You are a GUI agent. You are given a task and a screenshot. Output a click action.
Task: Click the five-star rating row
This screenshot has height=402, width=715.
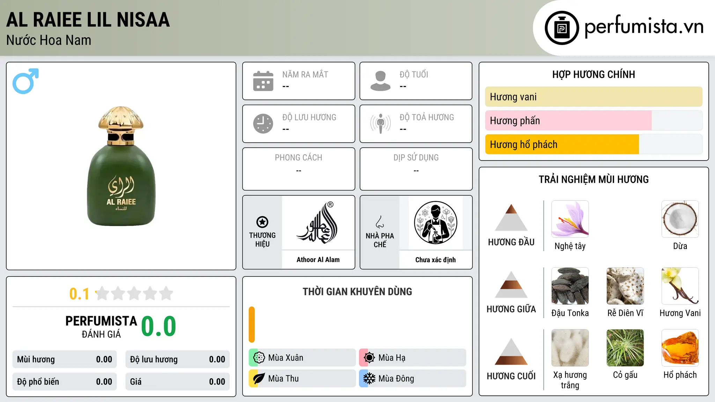click(x=134, y=293)
